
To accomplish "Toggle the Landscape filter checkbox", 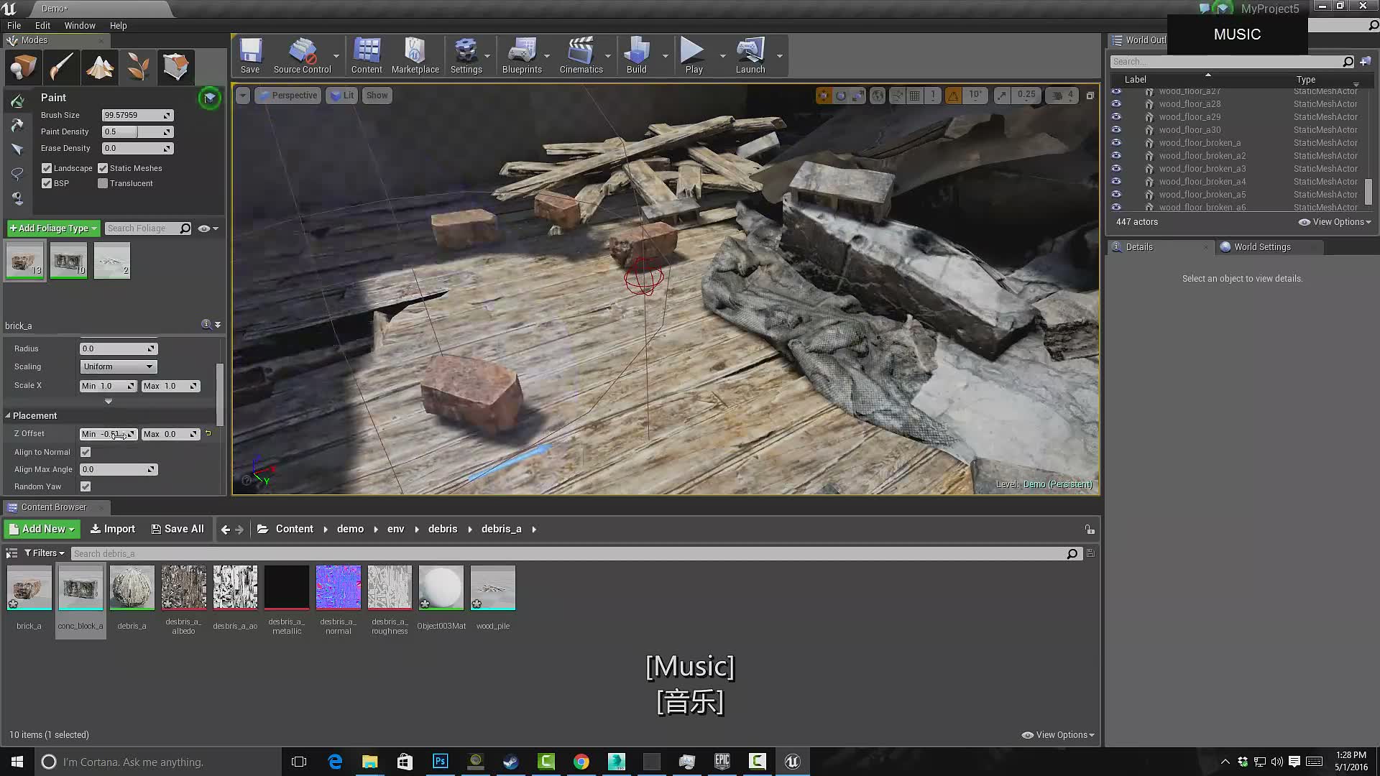I will (x=47, y=168).
